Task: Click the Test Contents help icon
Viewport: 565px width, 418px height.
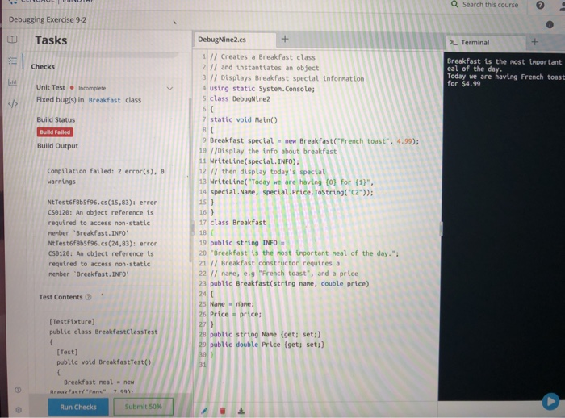Action: pos(88,297)
